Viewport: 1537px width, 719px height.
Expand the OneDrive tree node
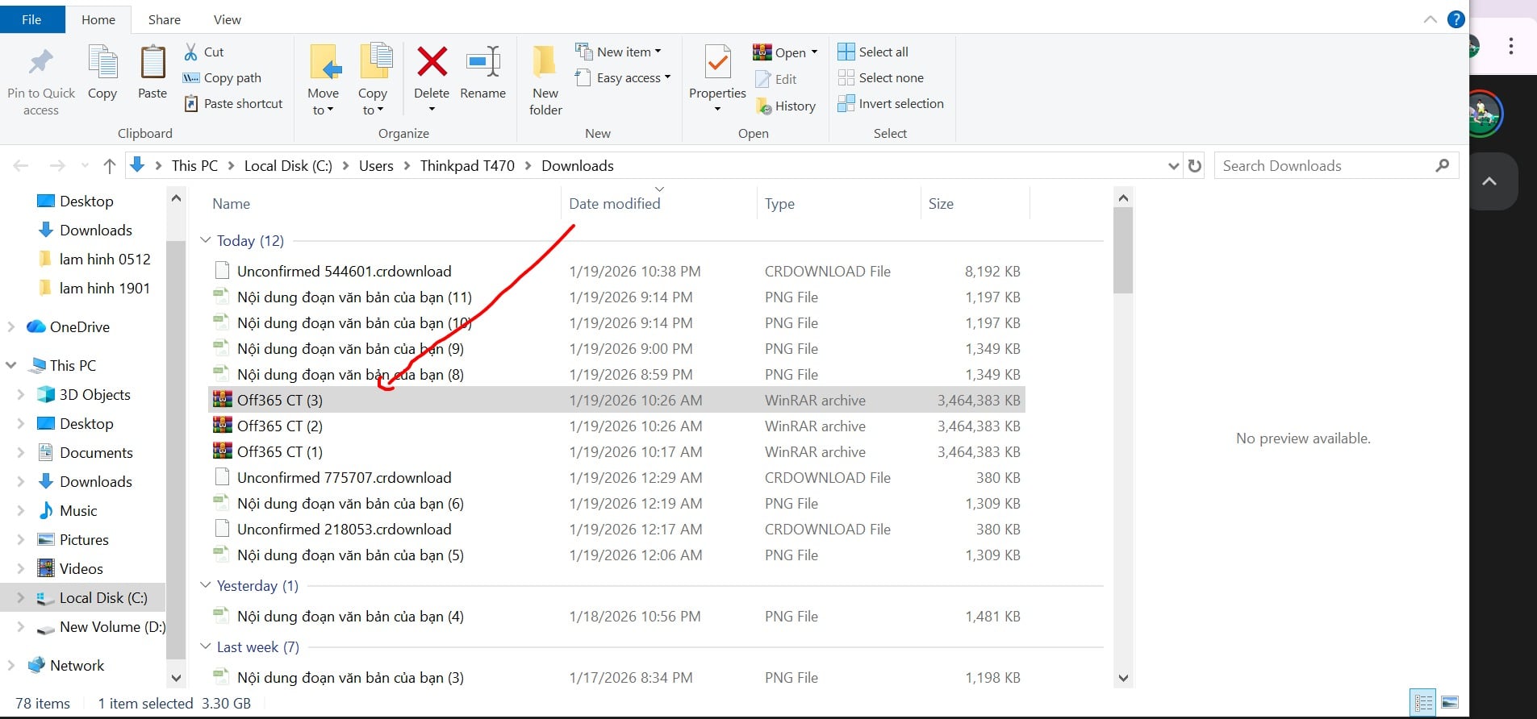click(x=11, y=326)
